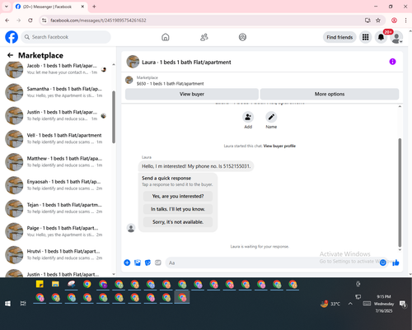Open the account profile menu
The image size is (412, 330).
(396, 38)
